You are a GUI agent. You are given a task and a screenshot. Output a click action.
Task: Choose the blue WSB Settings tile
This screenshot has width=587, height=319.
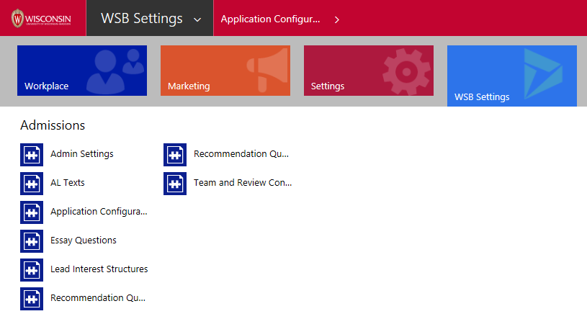coord(512,76)
